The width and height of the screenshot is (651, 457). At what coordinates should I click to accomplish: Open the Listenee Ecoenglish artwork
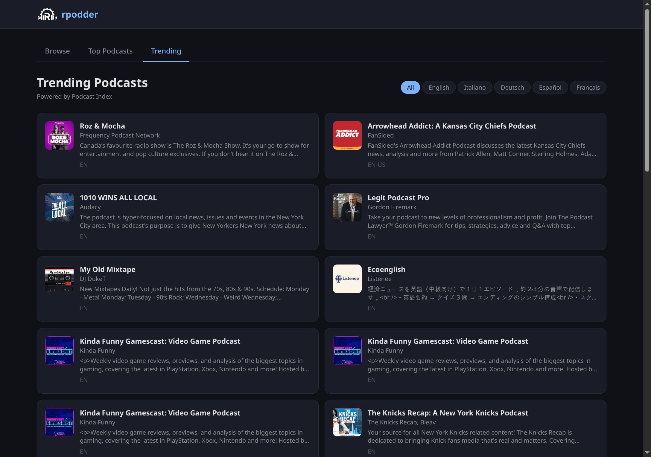(347, 279)
